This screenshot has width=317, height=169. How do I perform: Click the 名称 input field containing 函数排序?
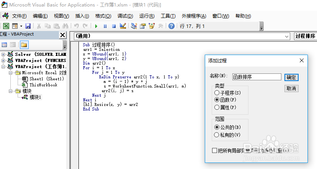click(257, 77)
